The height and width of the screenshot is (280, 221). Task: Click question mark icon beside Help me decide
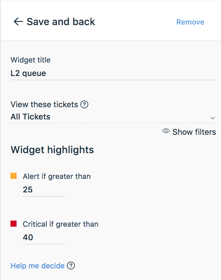click(x=71, y=266)
